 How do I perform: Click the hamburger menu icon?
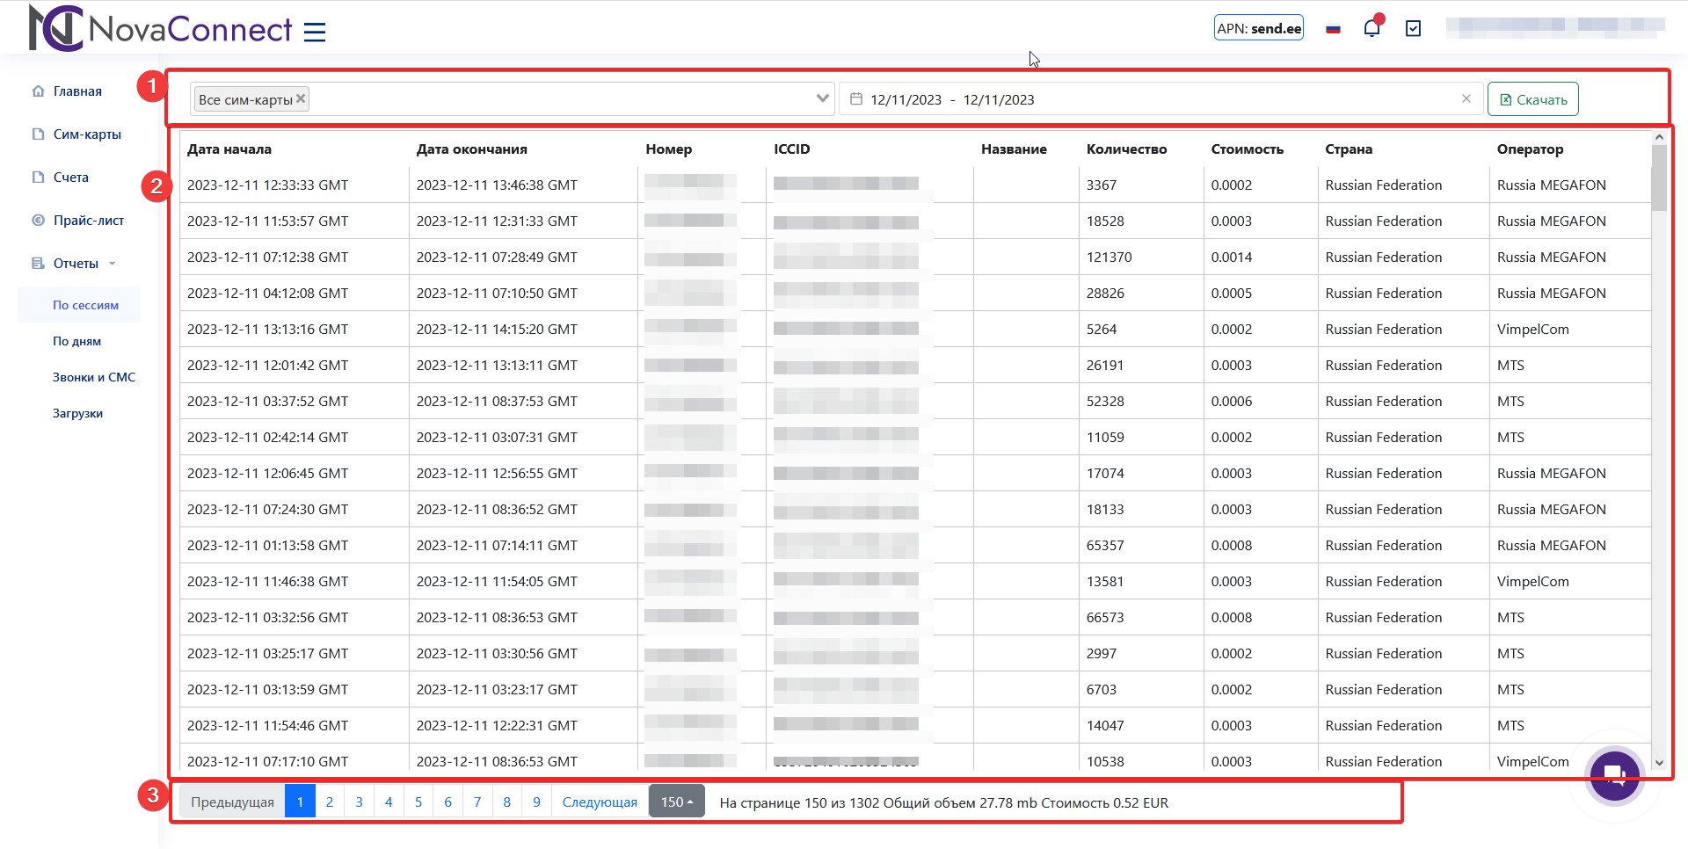314,33
